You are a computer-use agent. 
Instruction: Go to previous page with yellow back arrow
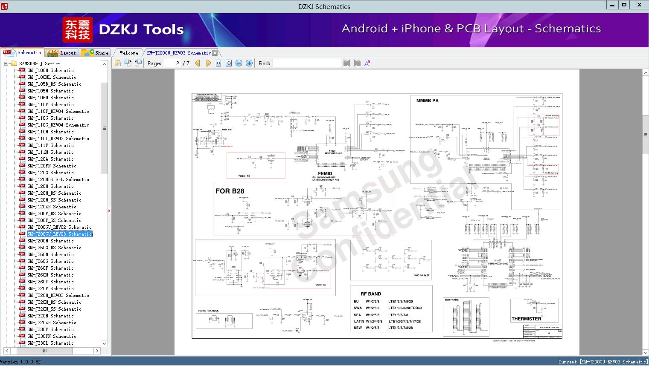(x=197, y=63)
